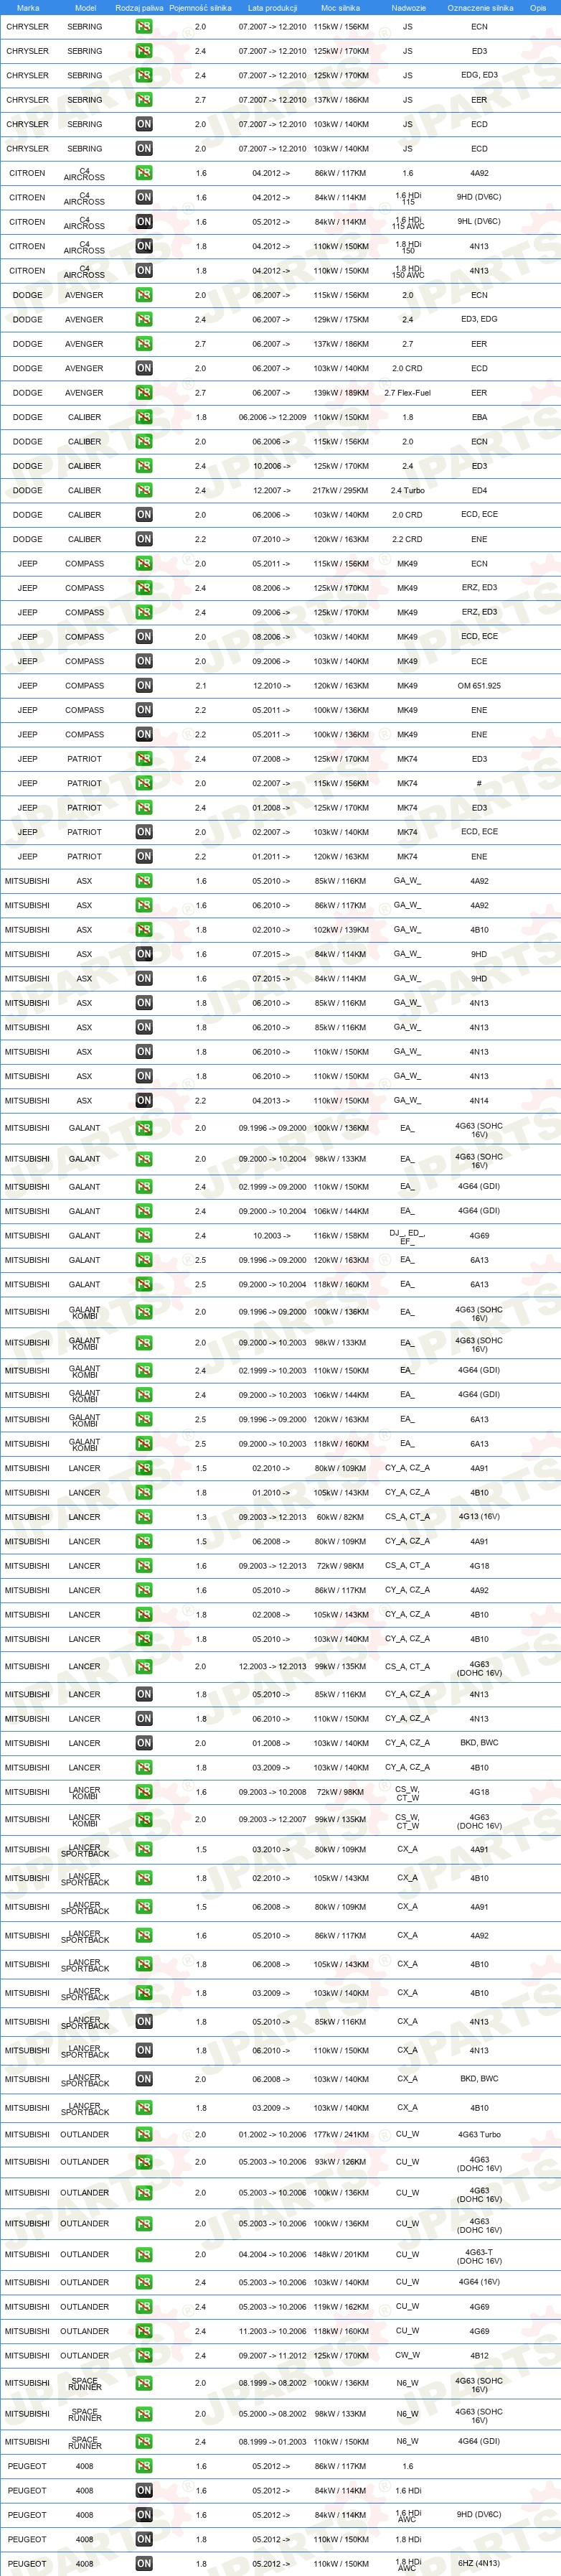
Task: Click diesel icon in Caliber 2.2 CRD ENE row
Action: click(144, 539)
